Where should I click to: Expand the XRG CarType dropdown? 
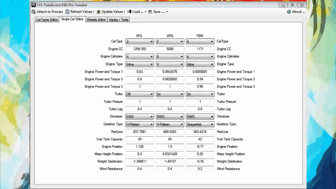point(170,41)
